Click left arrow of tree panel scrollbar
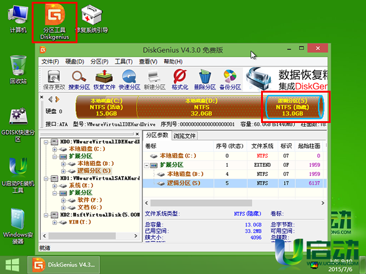The image size is (366, 274). click(x=45, y=236)
